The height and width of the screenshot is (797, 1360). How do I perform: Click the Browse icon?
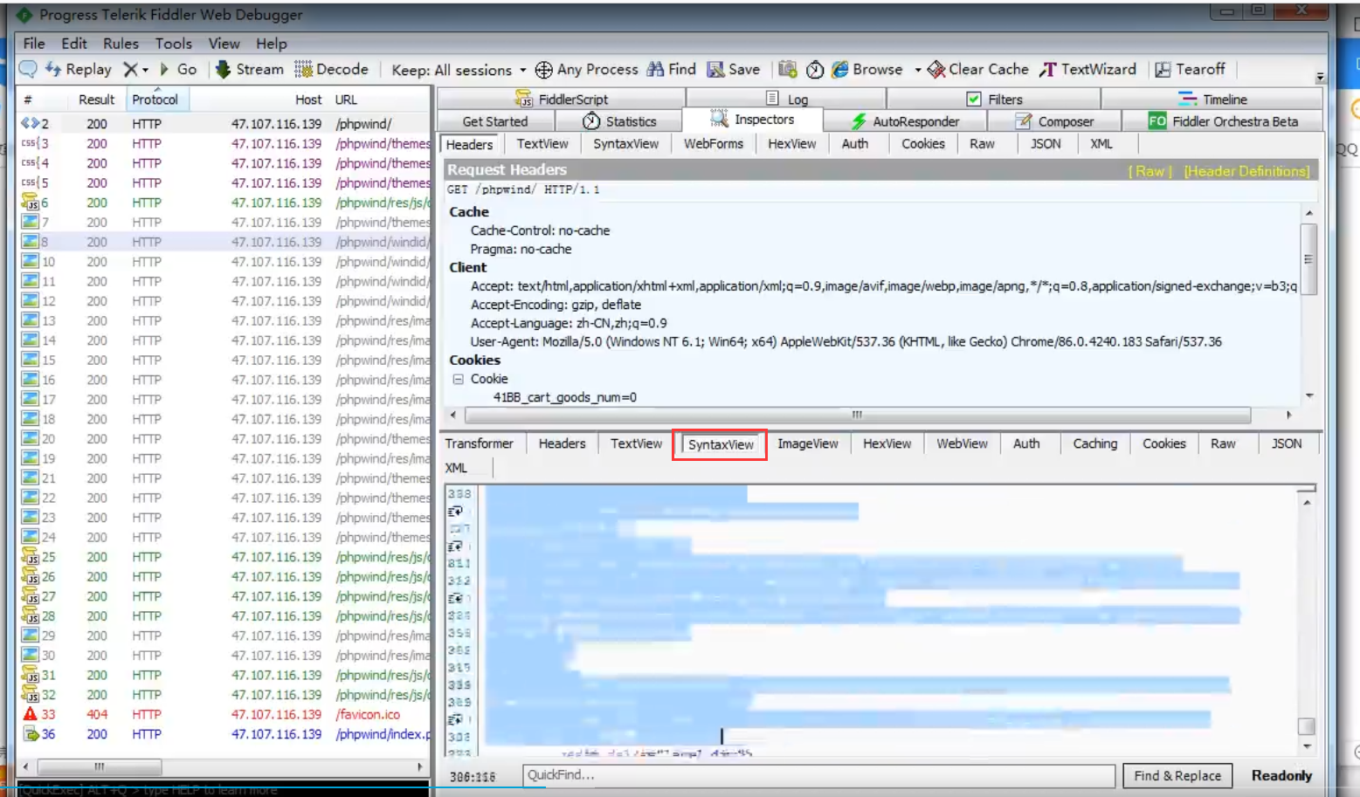[839, 69]
